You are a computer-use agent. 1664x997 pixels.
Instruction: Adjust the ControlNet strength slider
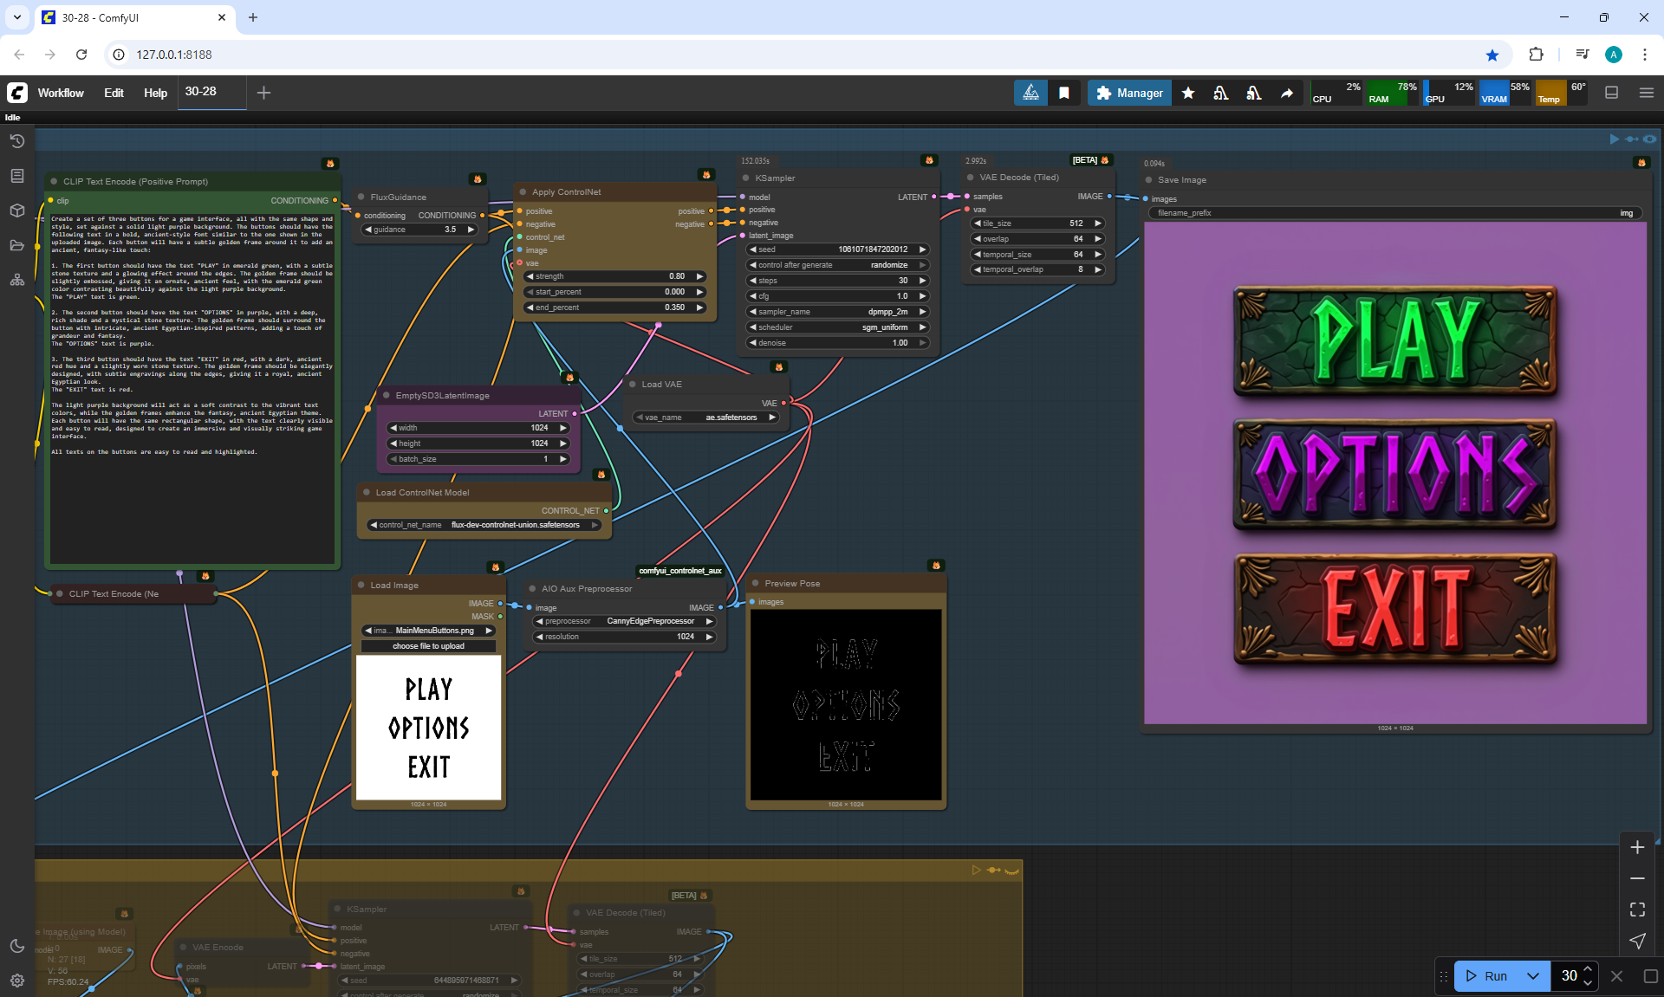pos(615,276)
